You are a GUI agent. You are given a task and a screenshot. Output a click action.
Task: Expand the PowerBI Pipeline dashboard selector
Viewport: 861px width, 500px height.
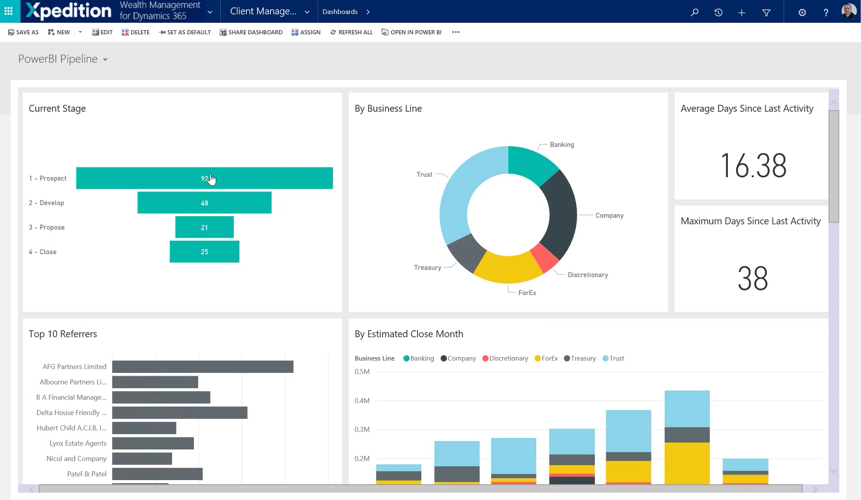[105, 59]
